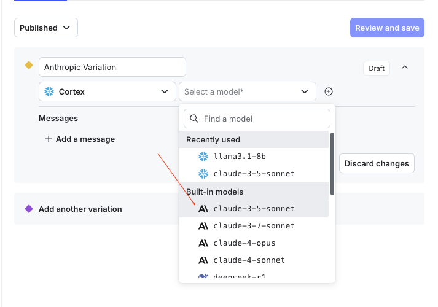Click the Anthropic logo beside claude-4-opus
438x307 pixels.
tap(203, 243)
